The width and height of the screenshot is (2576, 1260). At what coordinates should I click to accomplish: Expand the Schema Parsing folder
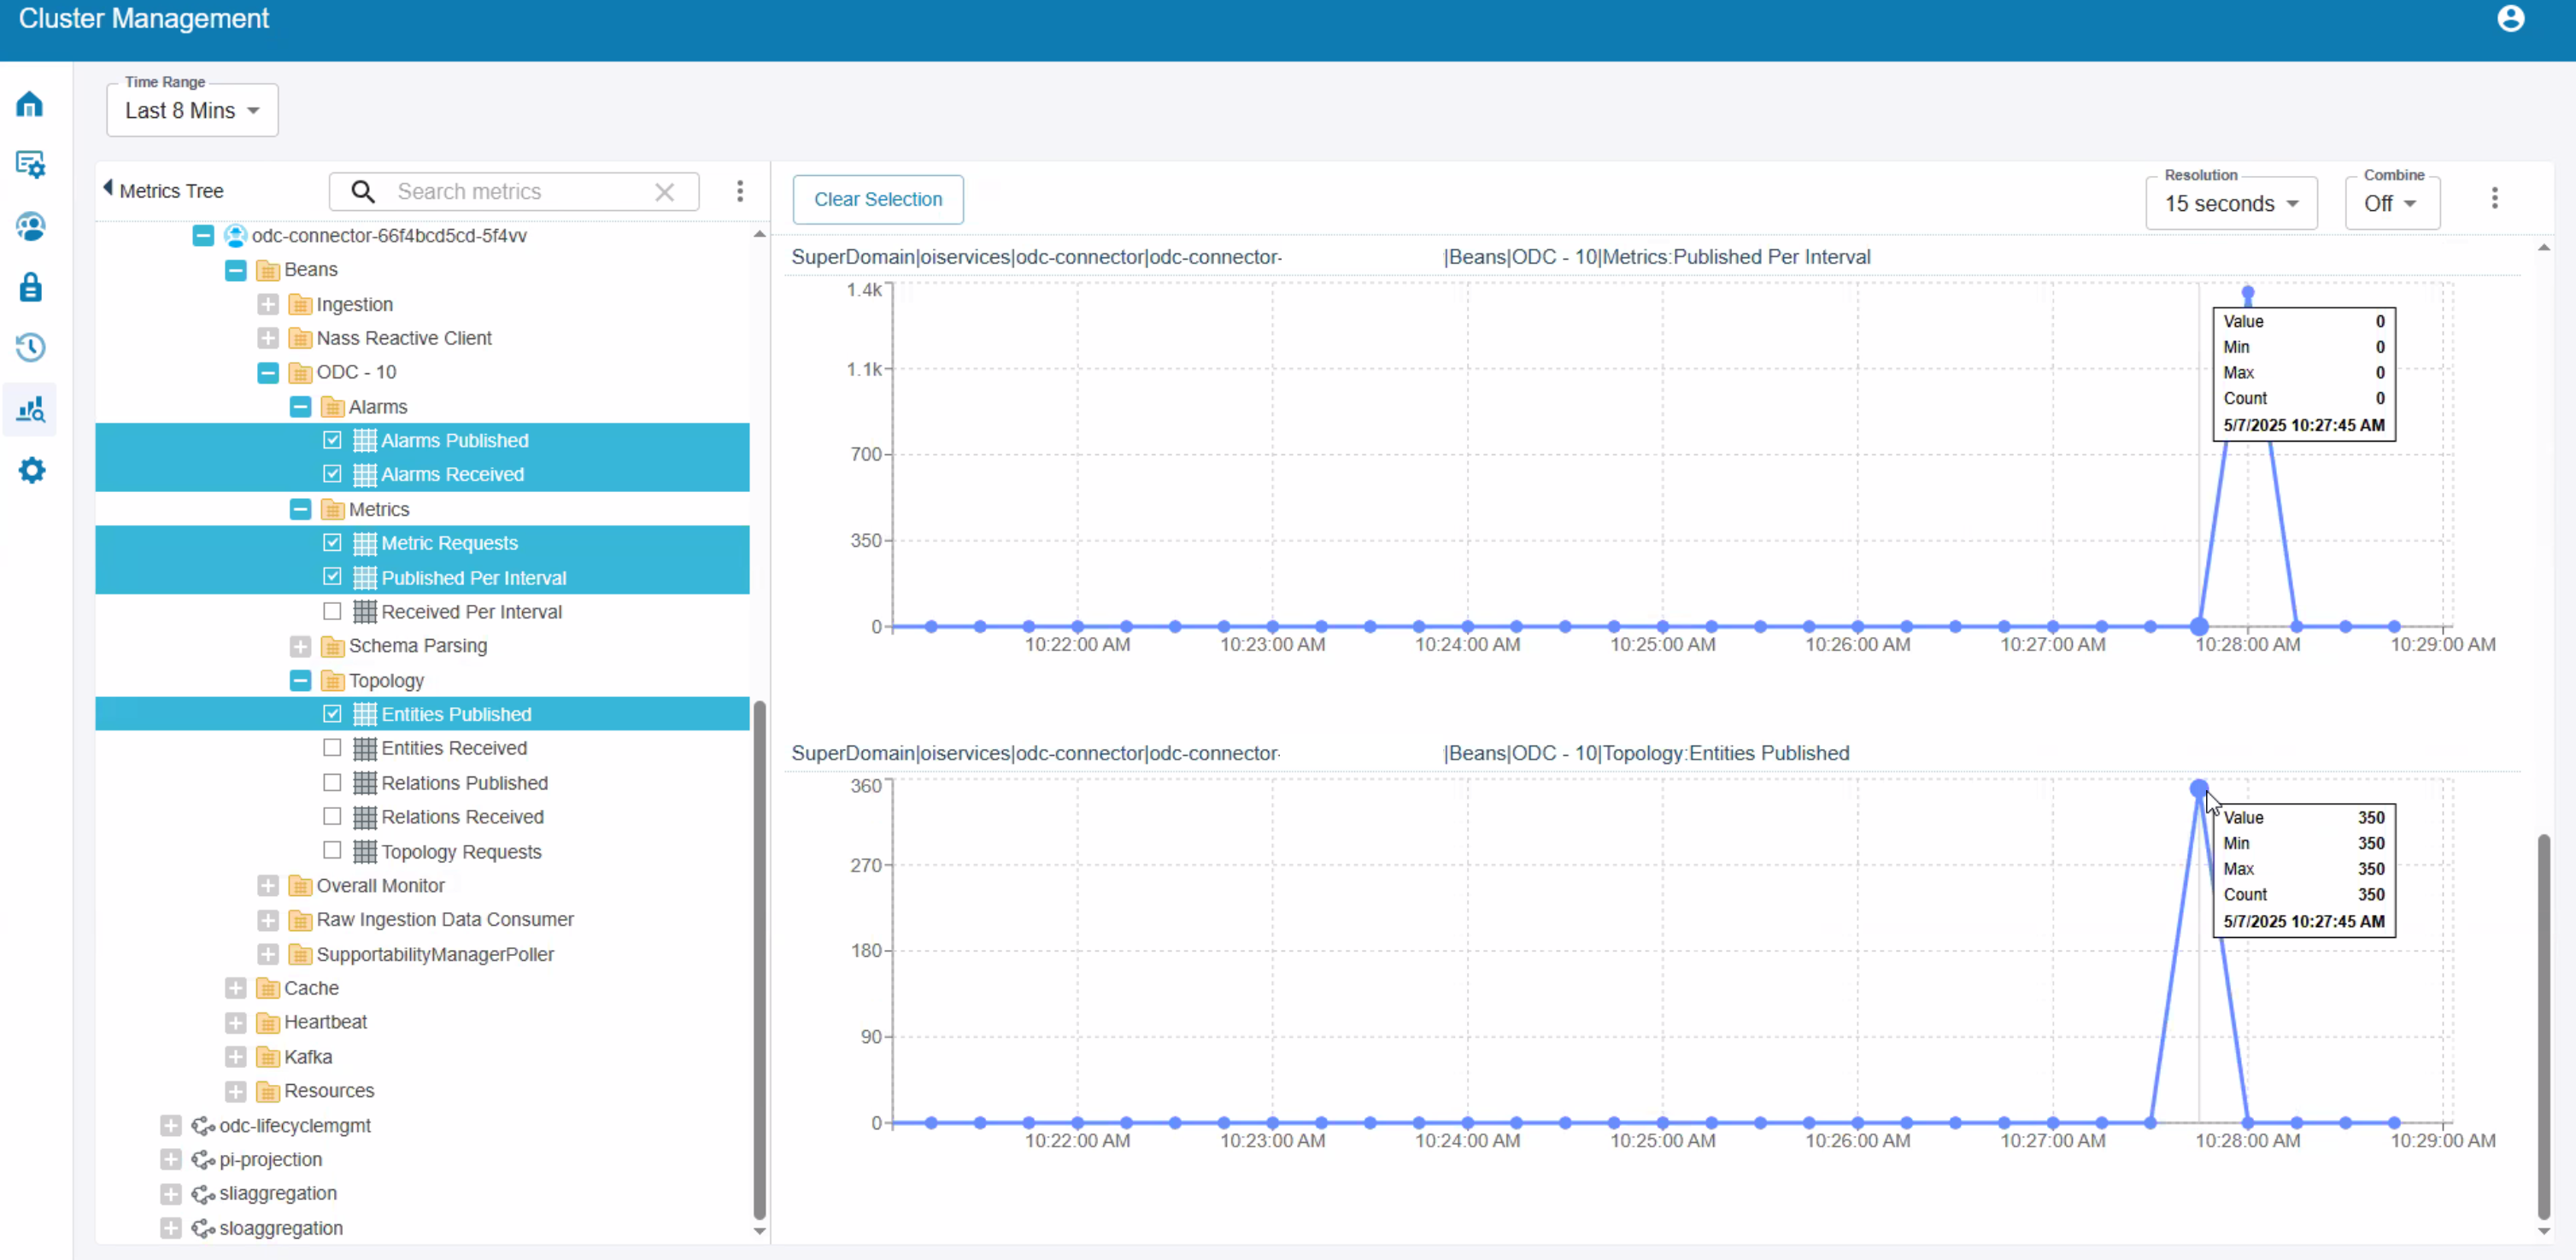pyautogui.click(x=300, y=646)
